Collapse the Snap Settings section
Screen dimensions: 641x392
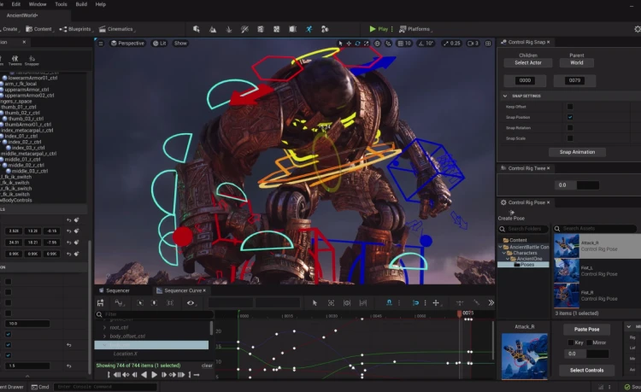pyautogui.click(x=505, y=96)
